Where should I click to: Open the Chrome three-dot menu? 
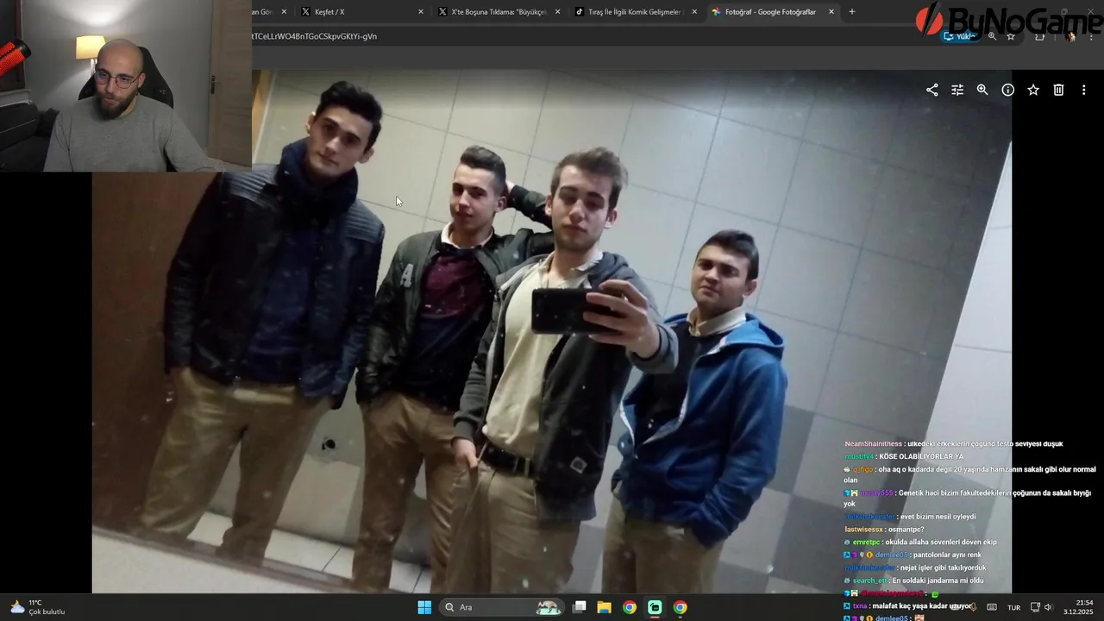point(1092,36)
